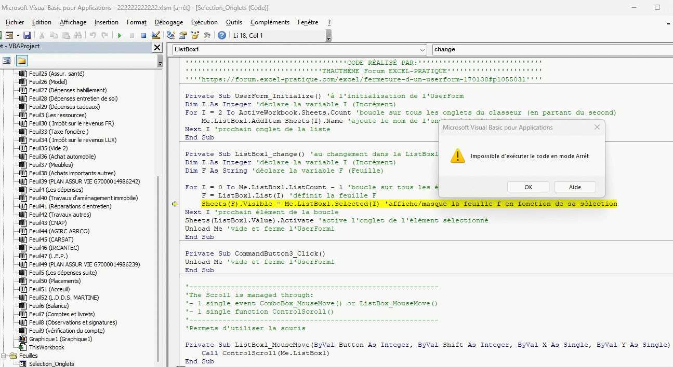Screen dimensions: 673x367
Task: Open the Object Browser toolbar icon
Action: tap(195, 35)
